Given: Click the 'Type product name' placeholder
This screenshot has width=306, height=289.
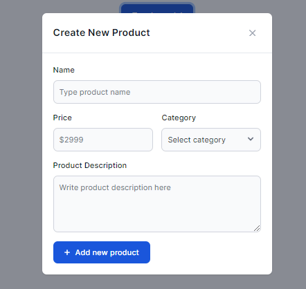Looking at the screenshot, I should pyautogui.click(x=95, y=92).
